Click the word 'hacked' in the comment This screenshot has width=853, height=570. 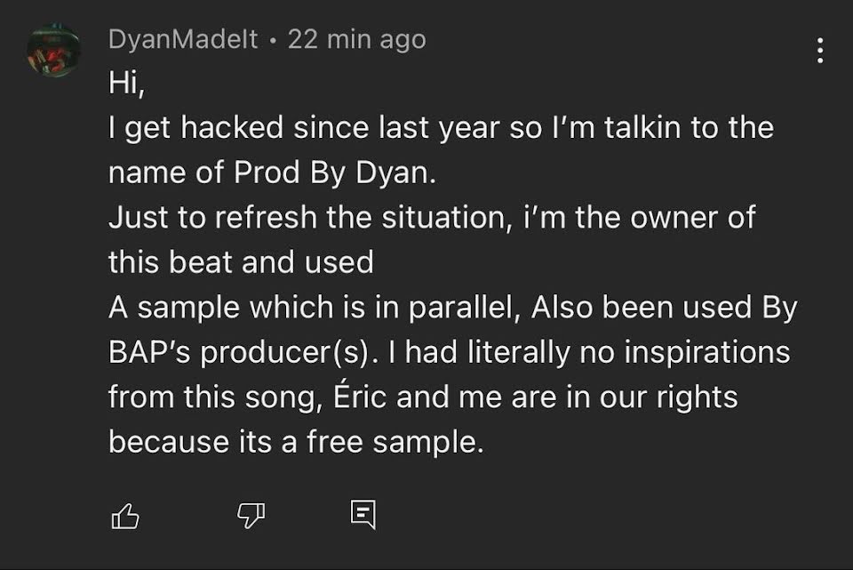[232, 127]
